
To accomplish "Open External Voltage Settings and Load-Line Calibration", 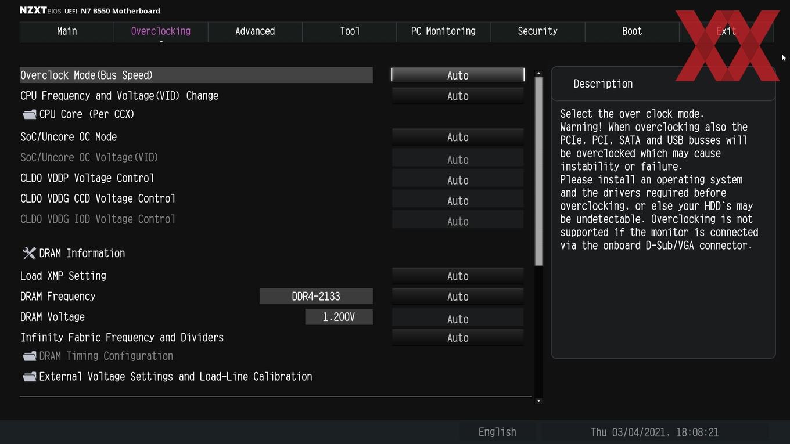I will (175, 377).
